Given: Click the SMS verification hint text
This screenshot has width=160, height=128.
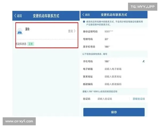Looking at the screenshot, I should point(100,91).
